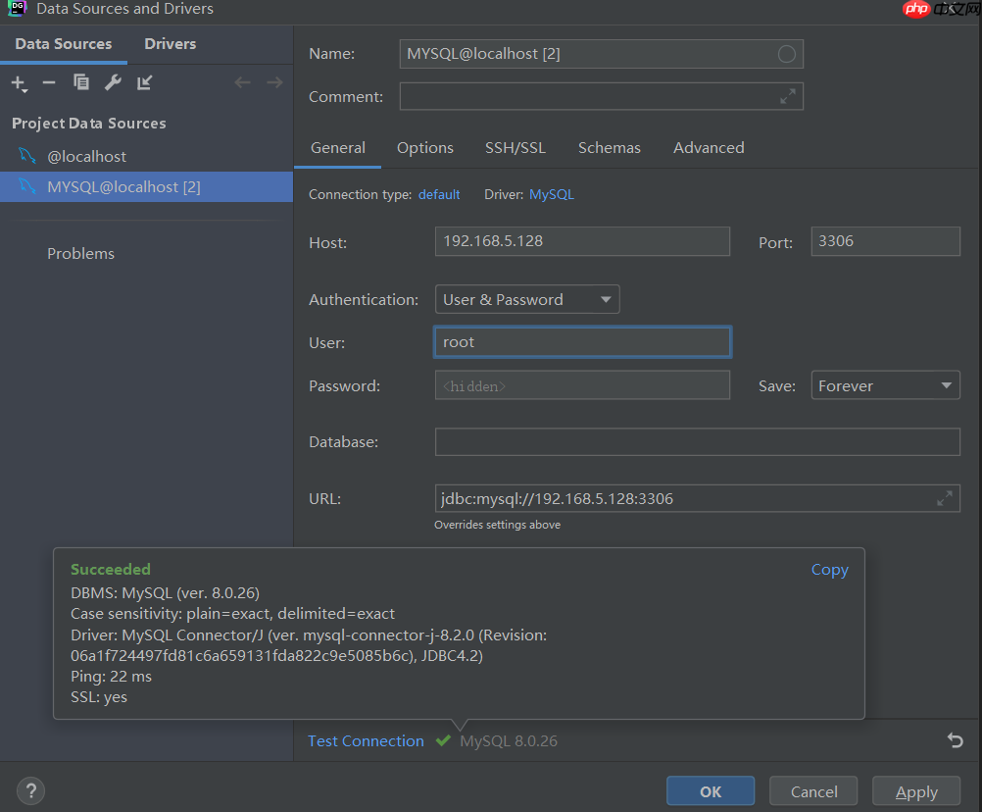This screenshot has height=812, width=982.
Task: Select the @localhost data source
Action: point(147,156)
